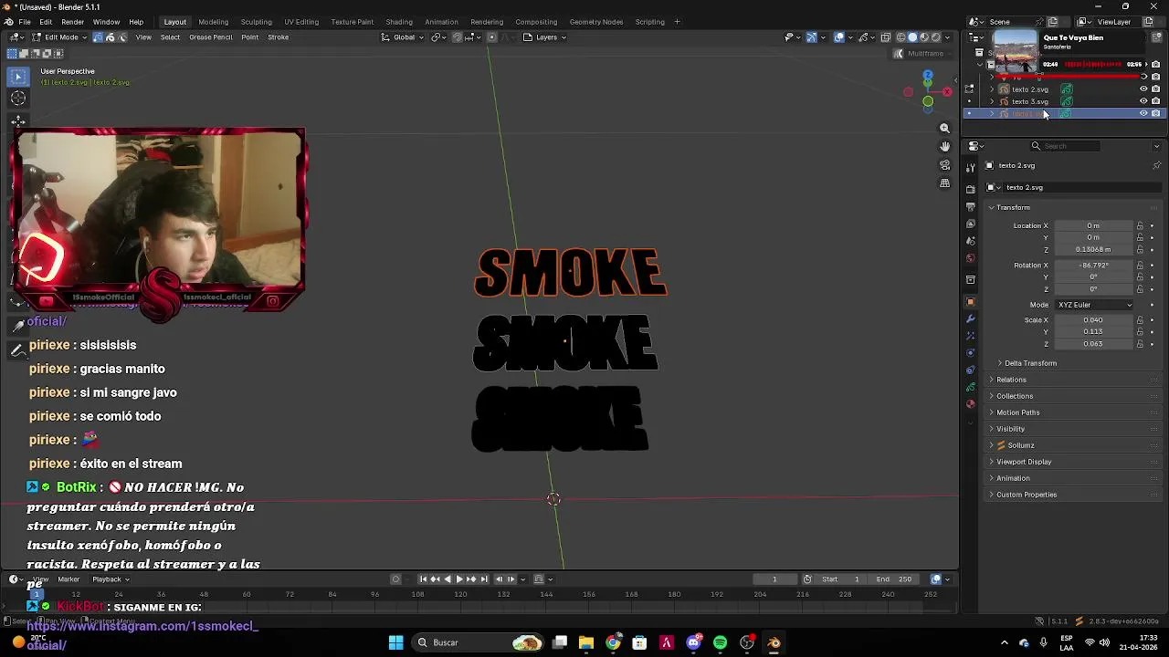This screenshot has height=657, width=1169.
Task: Switch to Sculpting workspace tab
Action: click(x=256, y=22)
